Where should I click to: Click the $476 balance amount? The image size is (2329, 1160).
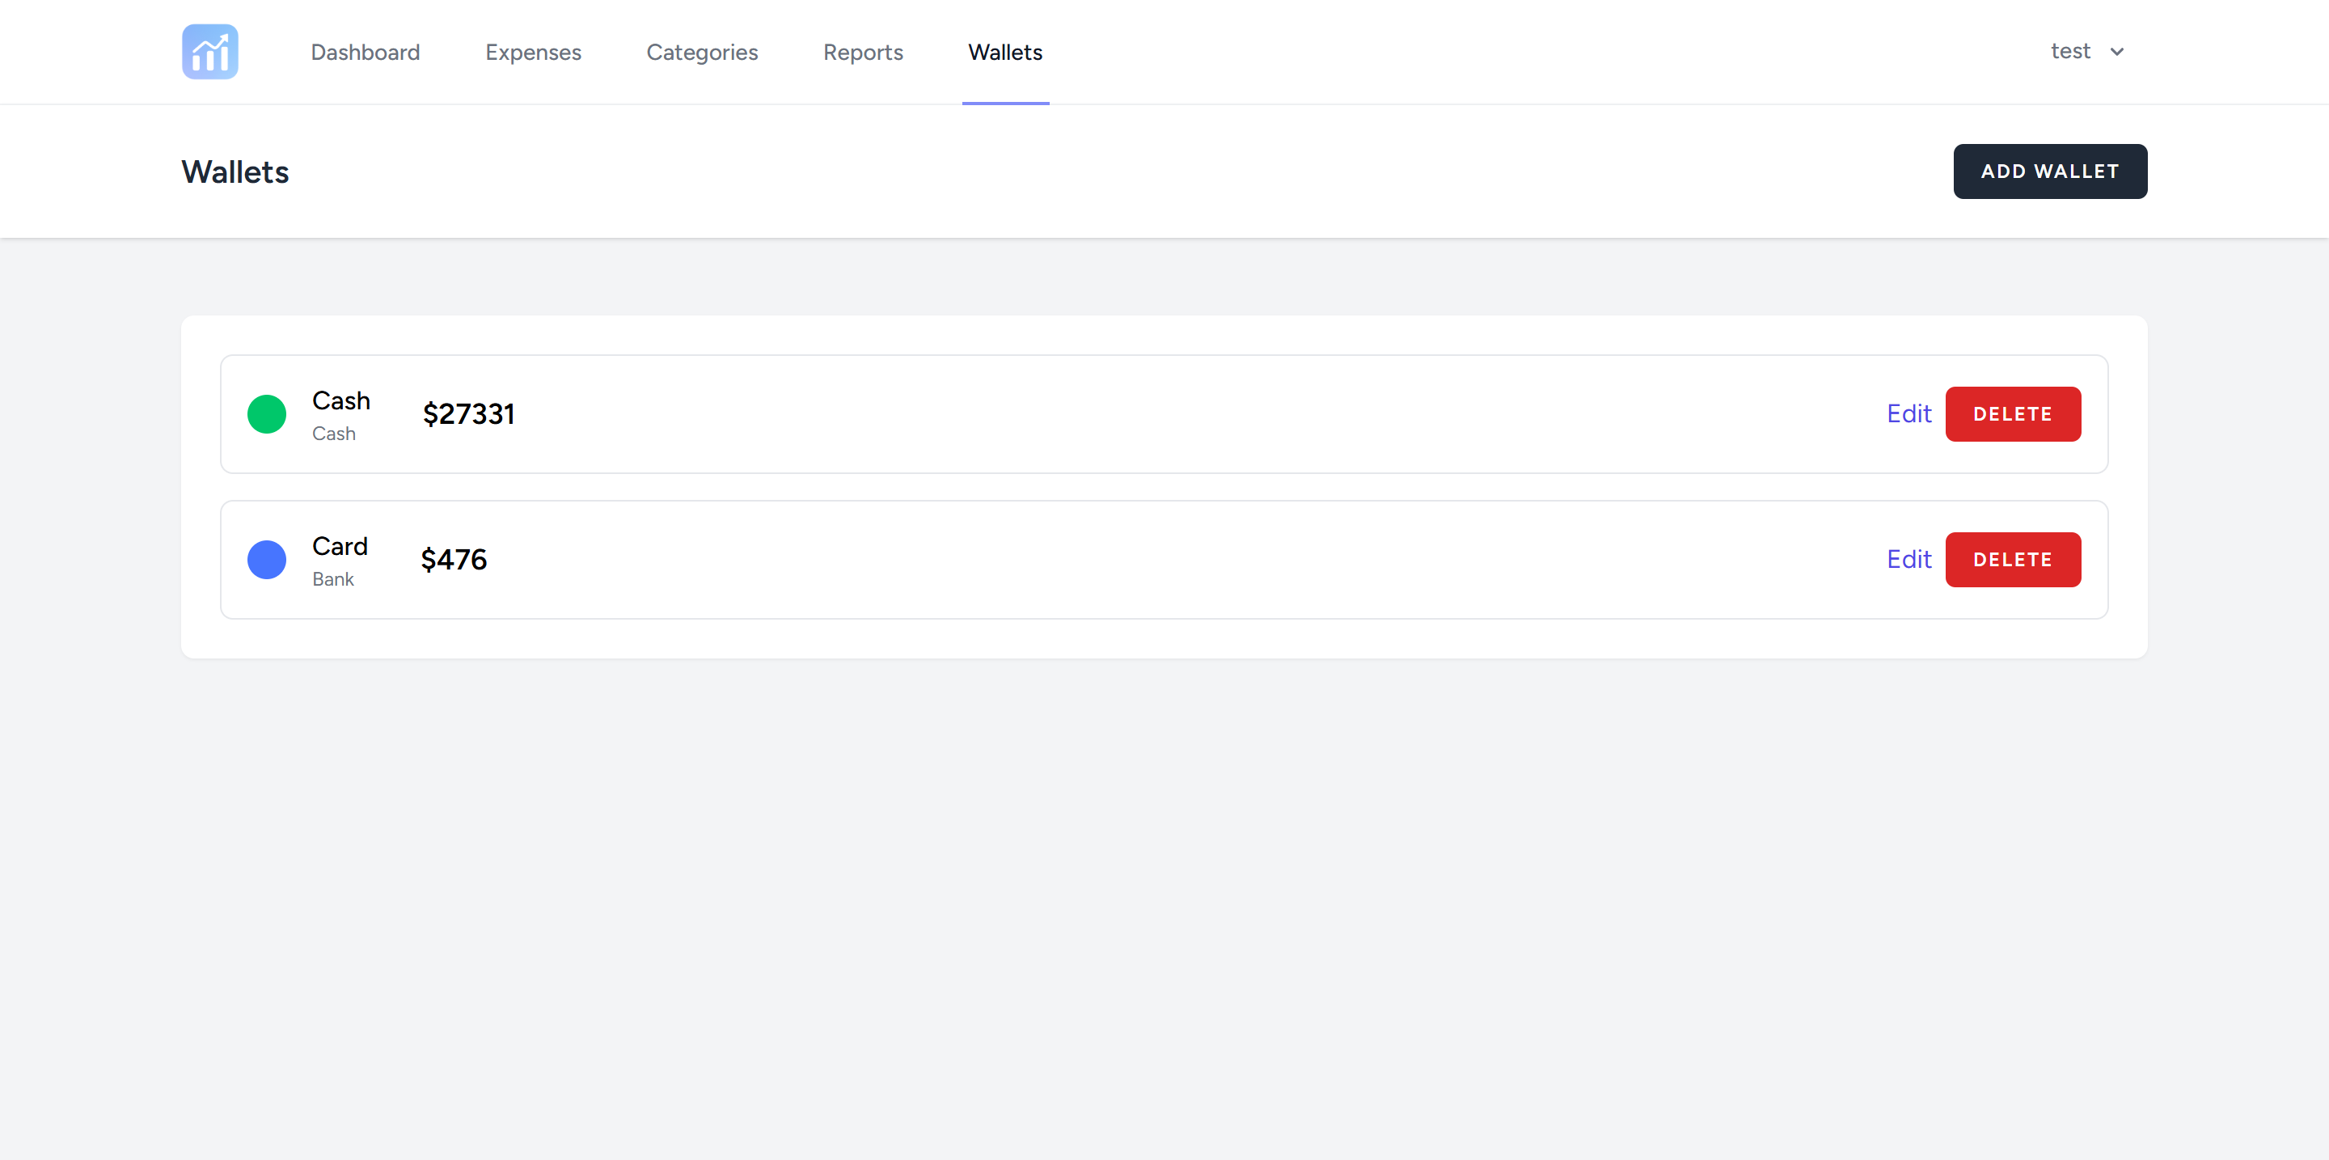click(x=453, y=560)
